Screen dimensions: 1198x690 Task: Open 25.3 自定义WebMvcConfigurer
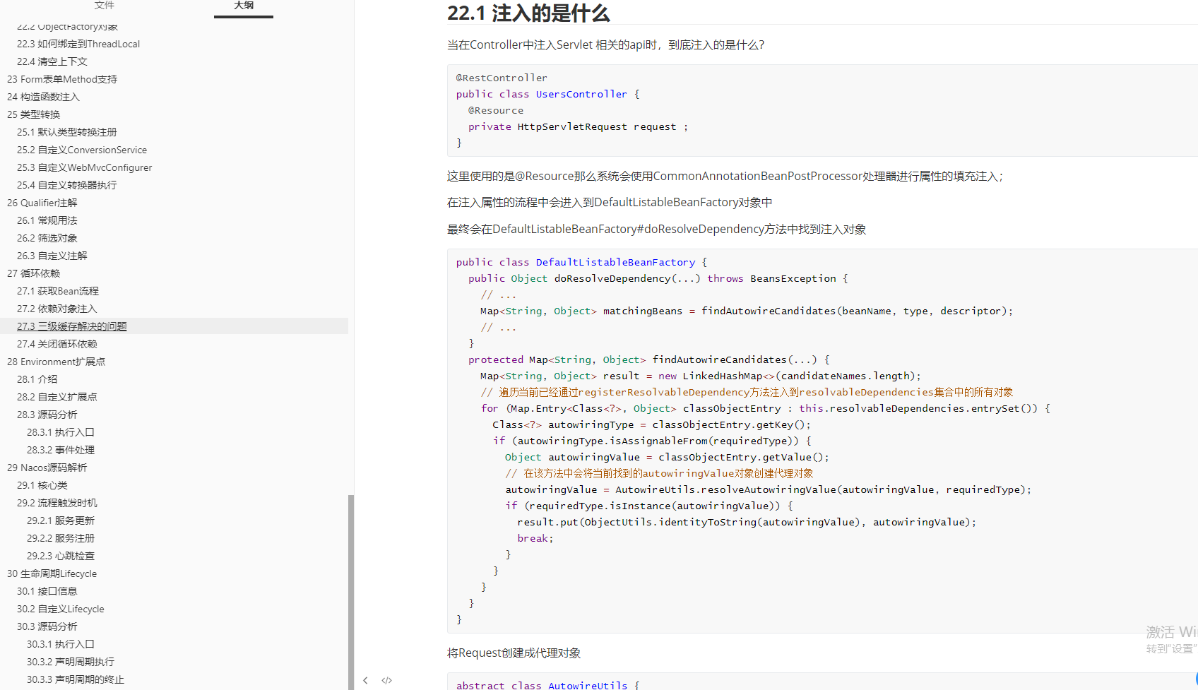[85, 167]
